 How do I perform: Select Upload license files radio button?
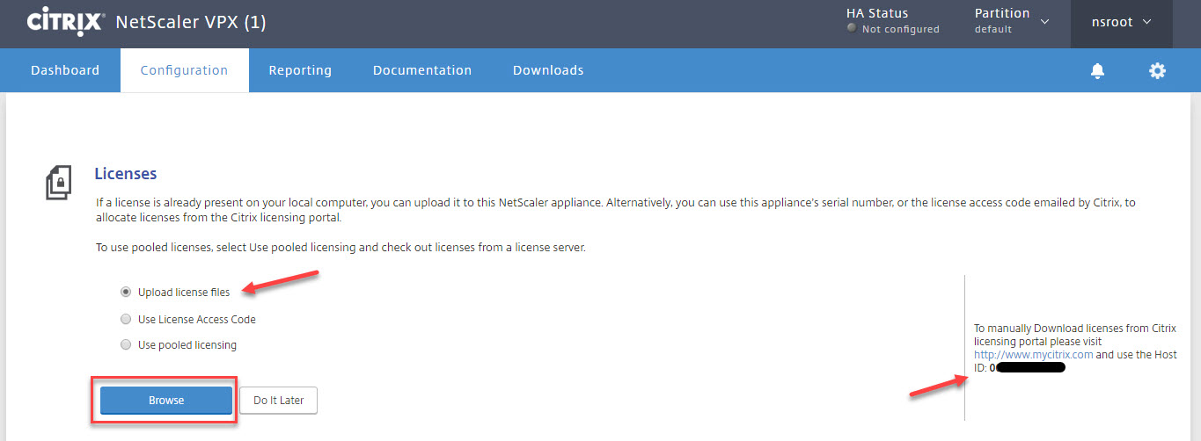tap(126, 292)
